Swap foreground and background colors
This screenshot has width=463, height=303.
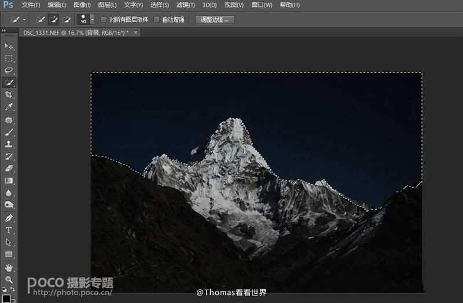tap(12, 289)
